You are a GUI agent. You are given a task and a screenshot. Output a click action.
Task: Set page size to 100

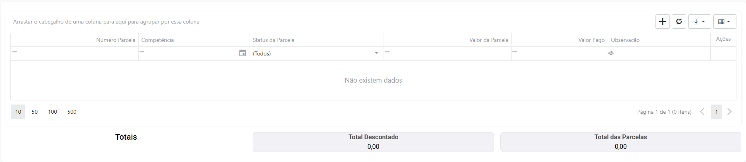click(53, 112)
